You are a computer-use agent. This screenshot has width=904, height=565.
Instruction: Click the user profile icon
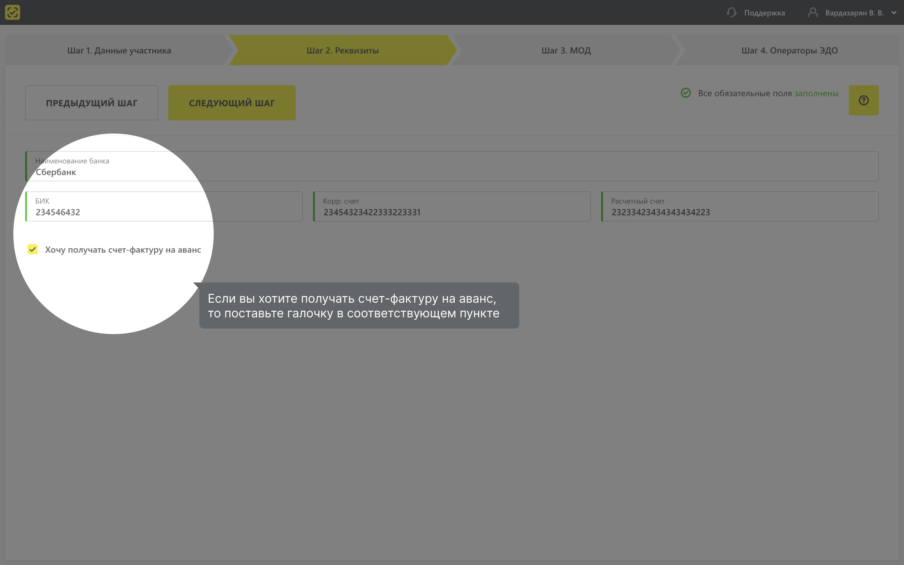click(x=812, y=13)
